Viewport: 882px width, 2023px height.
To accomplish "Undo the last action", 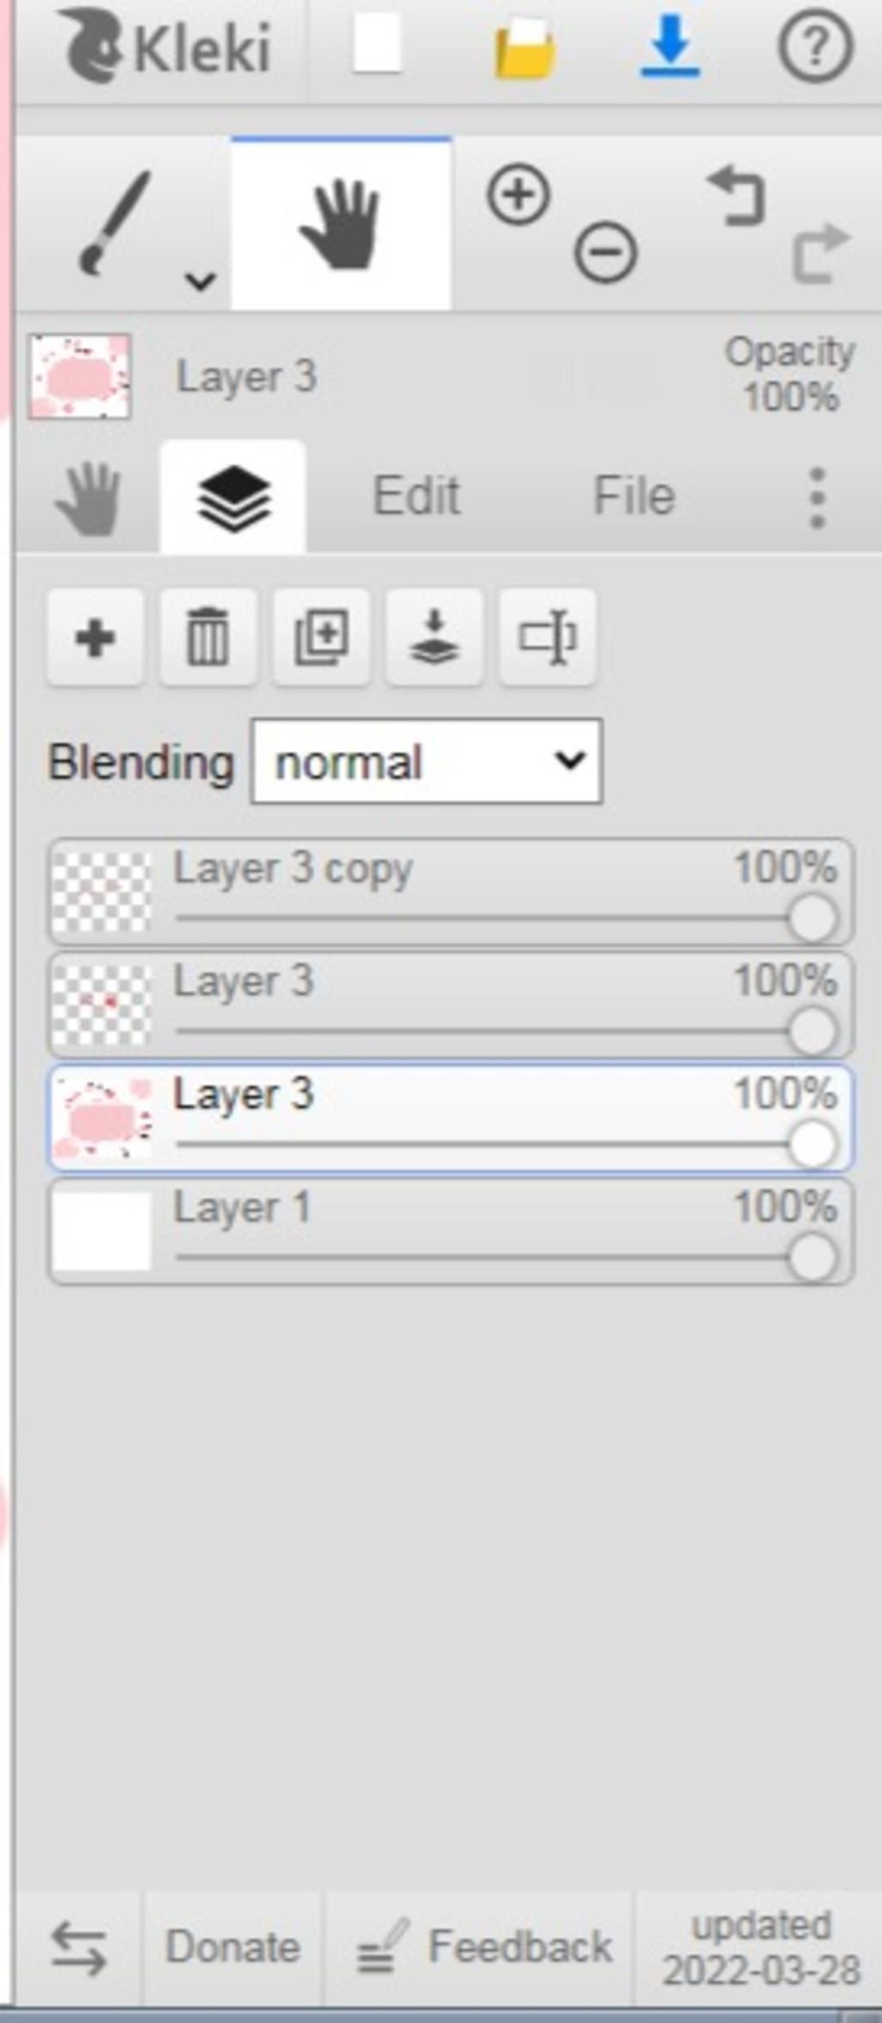I will point(736,197).
